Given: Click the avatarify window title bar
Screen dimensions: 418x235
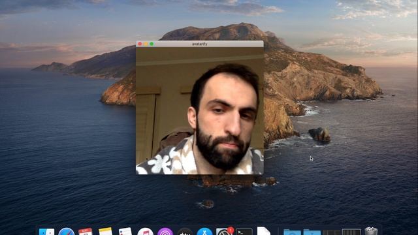Looking at the screenshot, I should click(200, 44).
